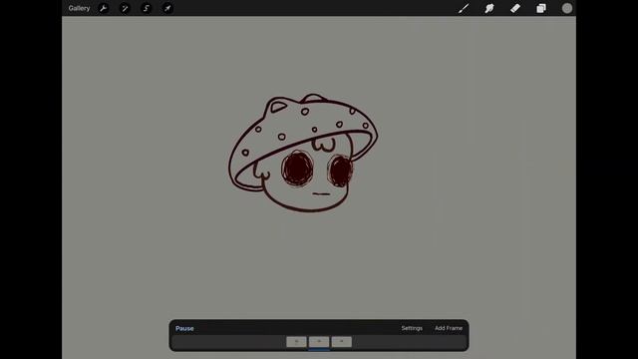This screenshot has height=359, width=638.
Task: Add a new animation frame
Action: (449, 328)
